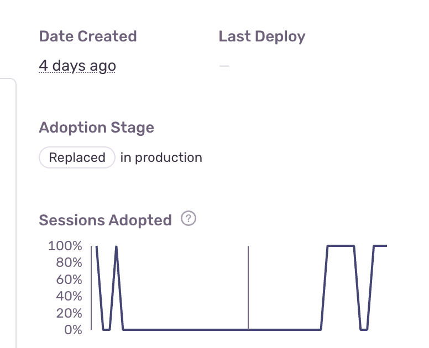Click the Sessions Adopted heading text
Image resolution: width=429 pixels, height=348 pixels.
[x=106, y=220]
